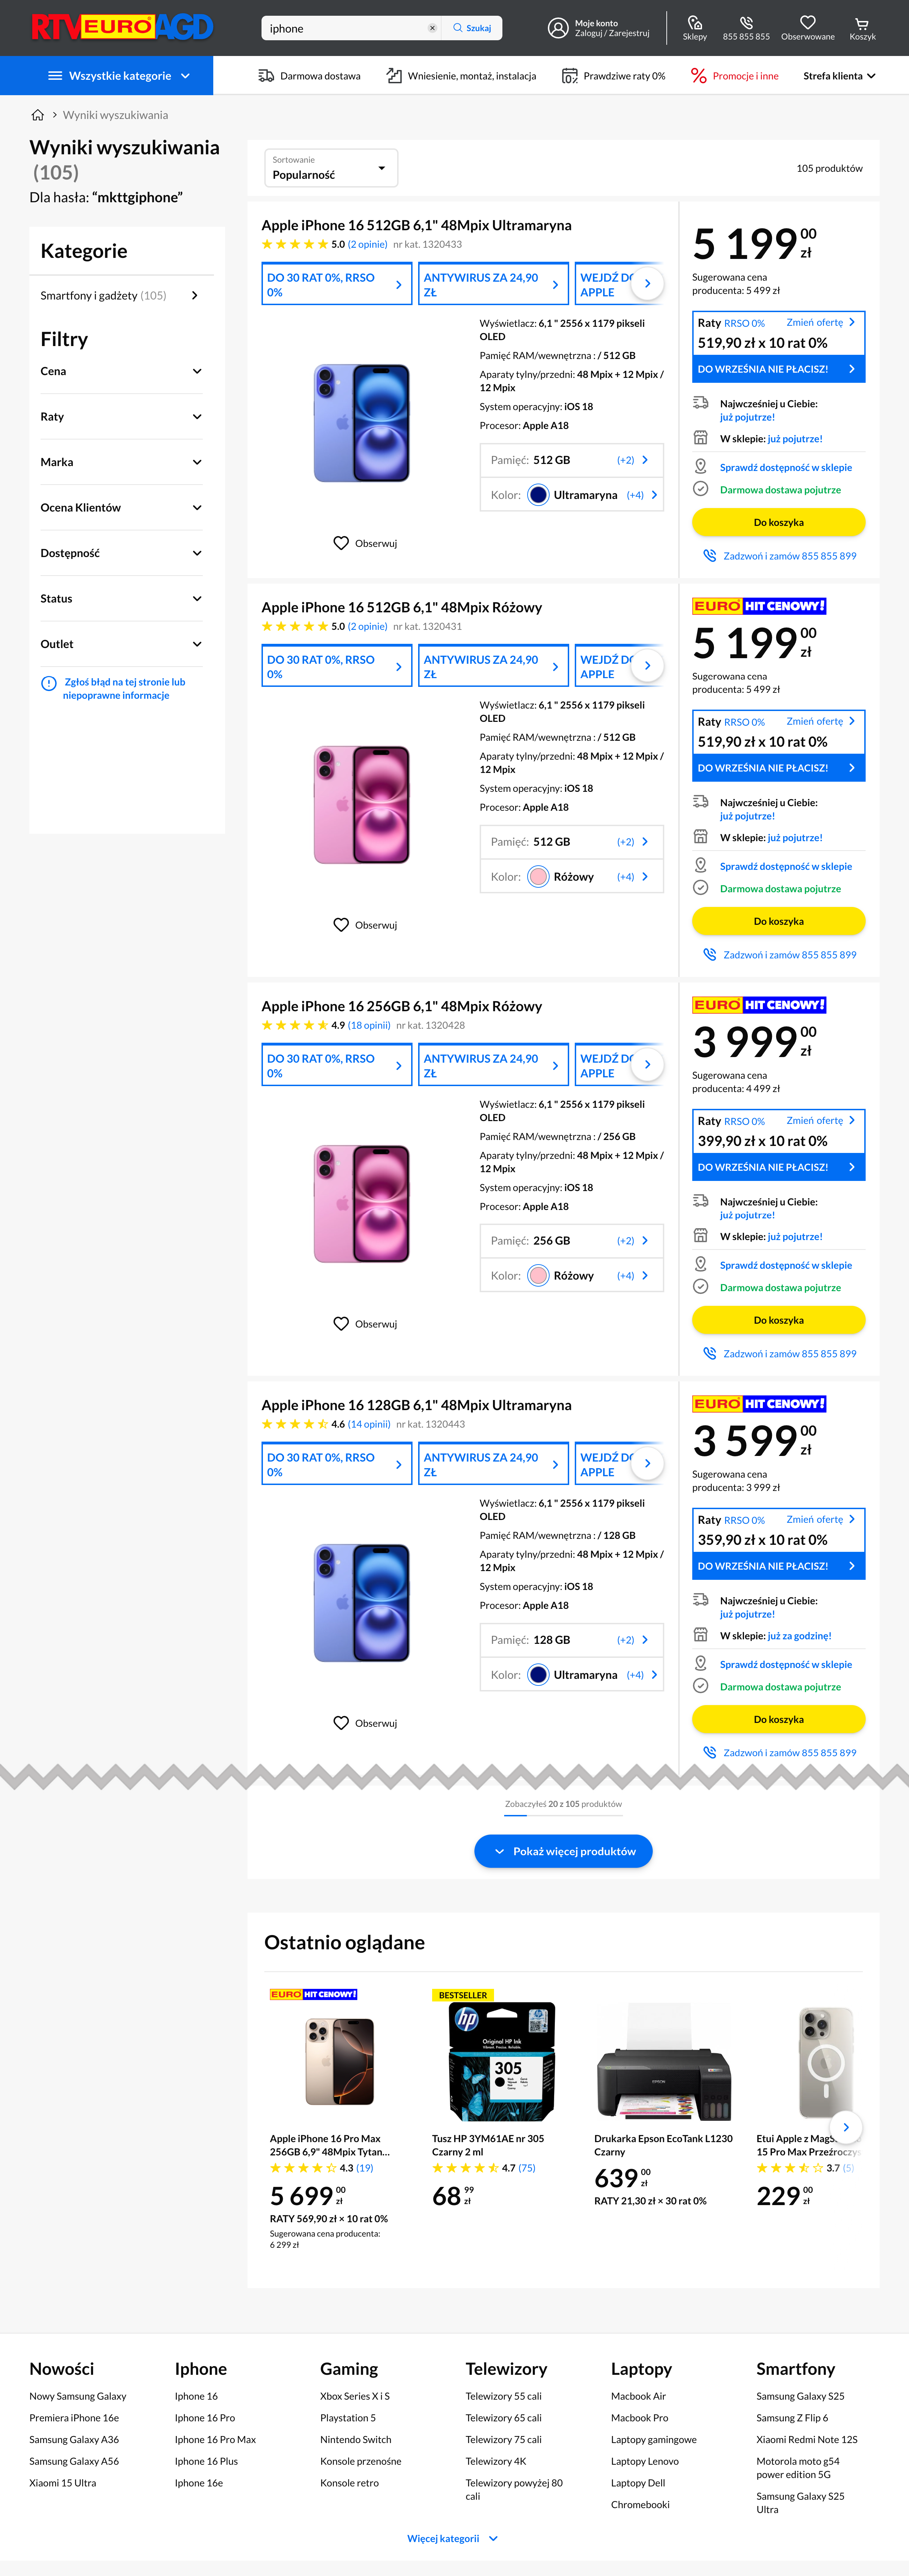
Task: Open Moje konto user icon
Action: [557, 28]
